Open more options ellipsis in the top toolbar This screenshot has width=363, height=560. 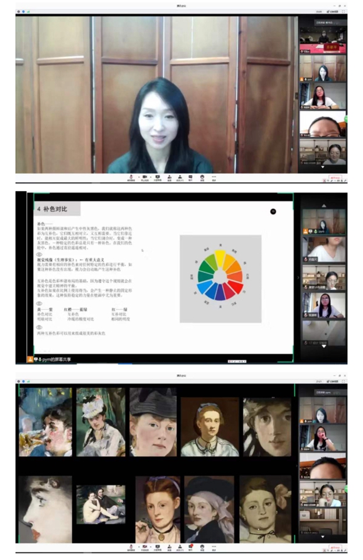(x=214, y=177)
